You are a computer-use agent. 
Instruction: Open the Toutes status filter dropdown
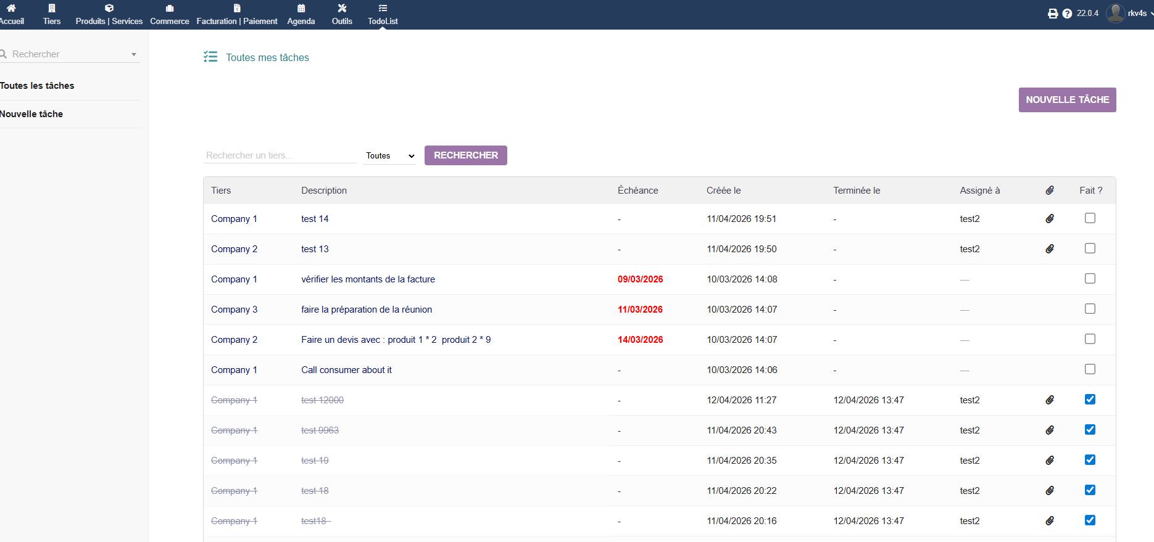390,156
